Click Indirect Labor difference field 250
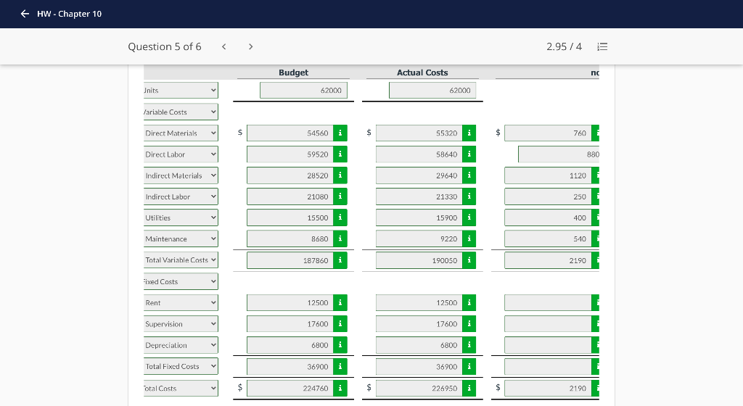The image size is (743, 406). (548, 196)
